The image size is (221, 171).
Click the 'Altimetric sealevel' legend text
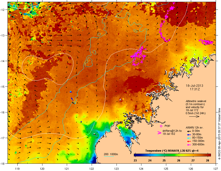coord(196,101)
